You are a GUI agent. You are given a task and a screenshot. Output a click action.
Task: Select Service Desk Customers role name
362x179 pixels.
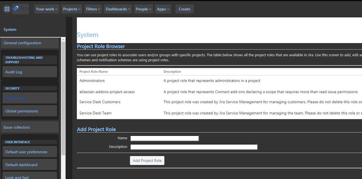100,102
